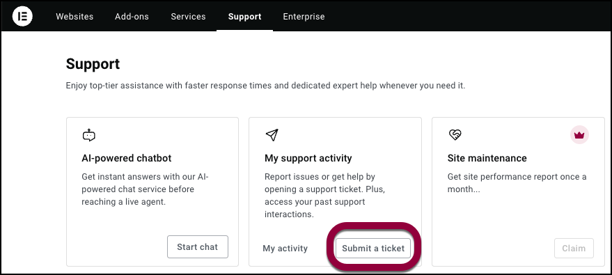
Task: View My activity link
Action: (285, 248)
